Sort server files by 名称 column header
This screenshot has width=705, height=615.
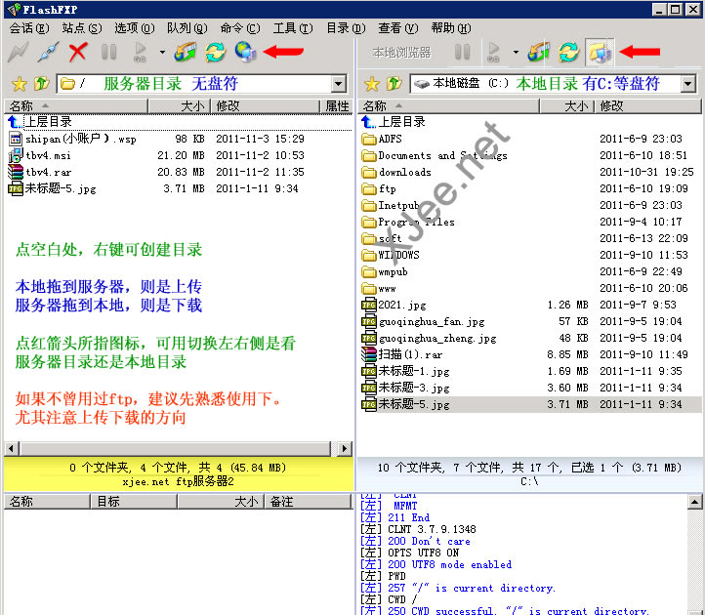pos(75,106)
